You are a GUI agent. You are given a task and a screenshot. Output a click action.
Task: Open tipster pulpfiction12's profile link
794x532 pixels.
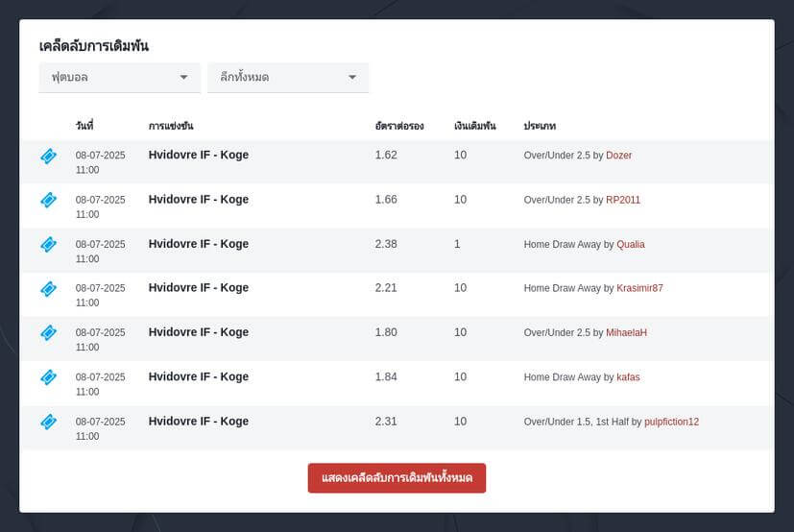pyautogui.click(x=671, y=423)
